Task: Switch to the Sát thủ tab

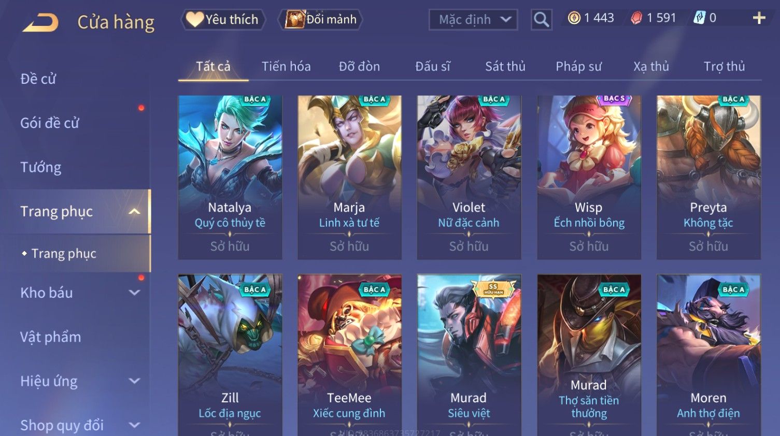Action: click(505, 66)
